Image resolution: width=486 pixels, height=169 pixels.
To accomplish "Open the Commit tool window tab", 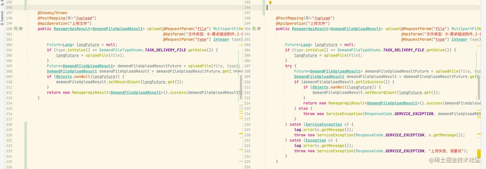I will click(x=2, y=18).
